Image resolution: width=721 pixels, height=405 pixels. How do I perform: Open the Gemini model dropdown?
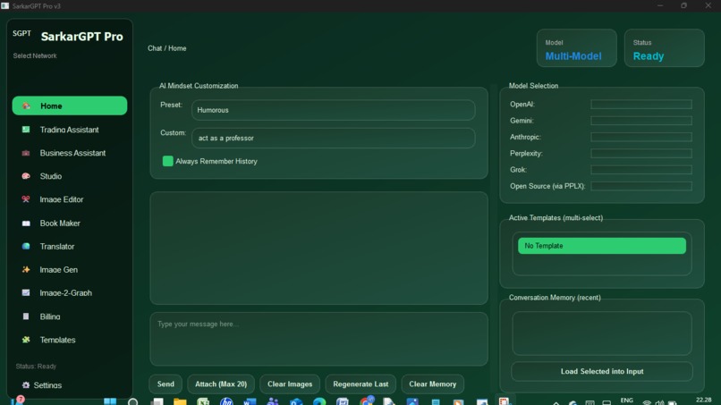(x=641, y=121)
